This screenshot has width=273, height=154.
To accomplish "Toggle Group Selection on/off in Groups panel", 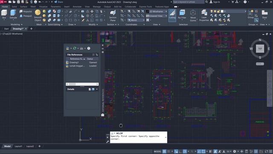I will pyautogui.click(x=256, y=20).
